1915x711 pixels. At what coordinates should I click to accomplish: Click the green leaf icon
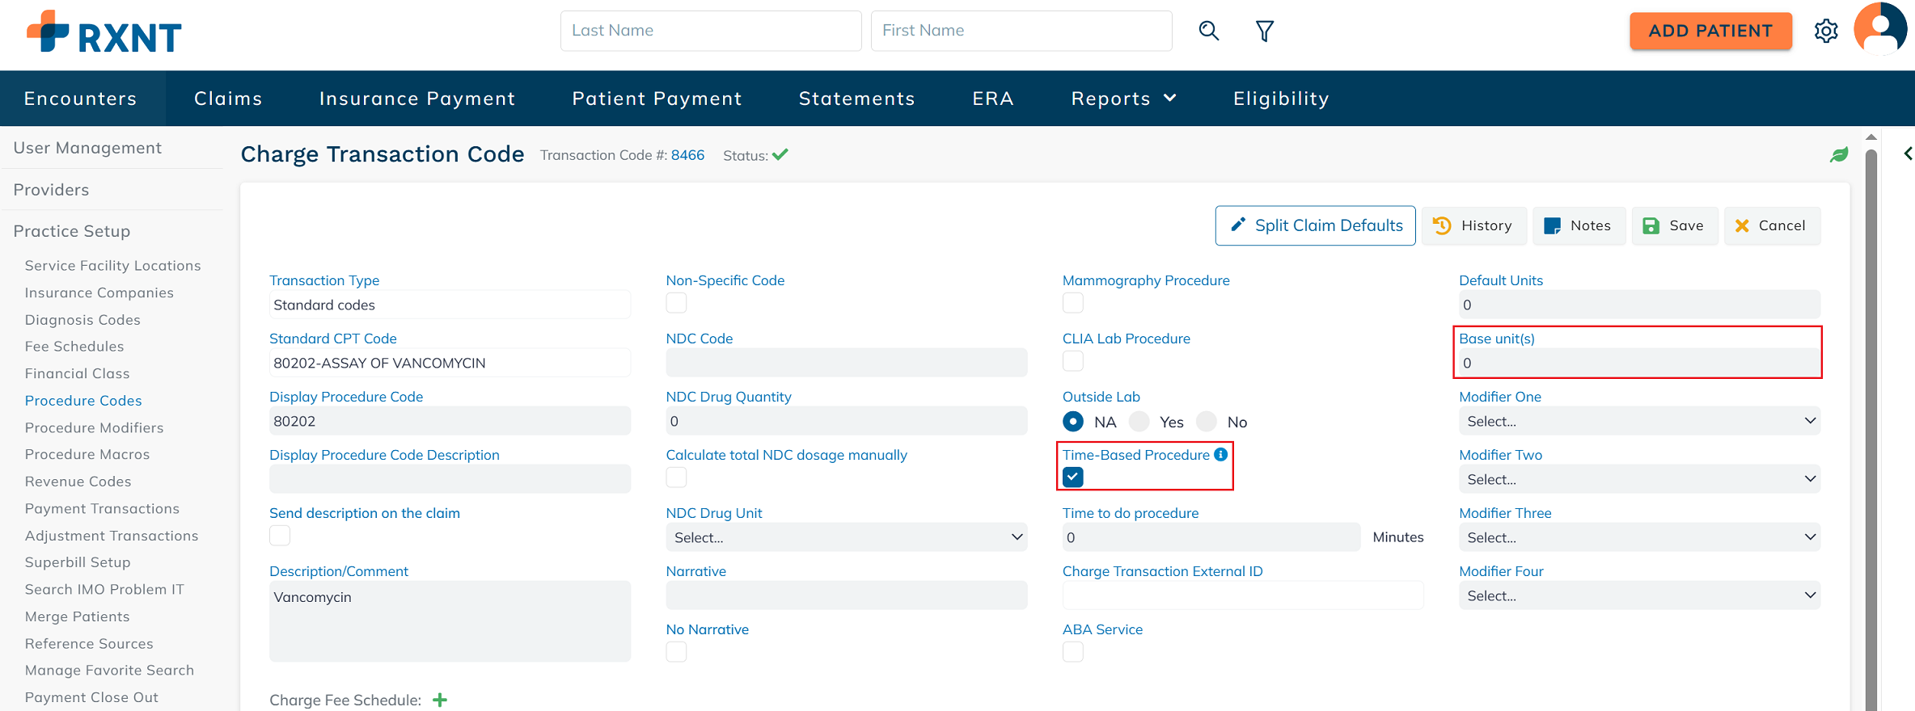coord(1839,154)
